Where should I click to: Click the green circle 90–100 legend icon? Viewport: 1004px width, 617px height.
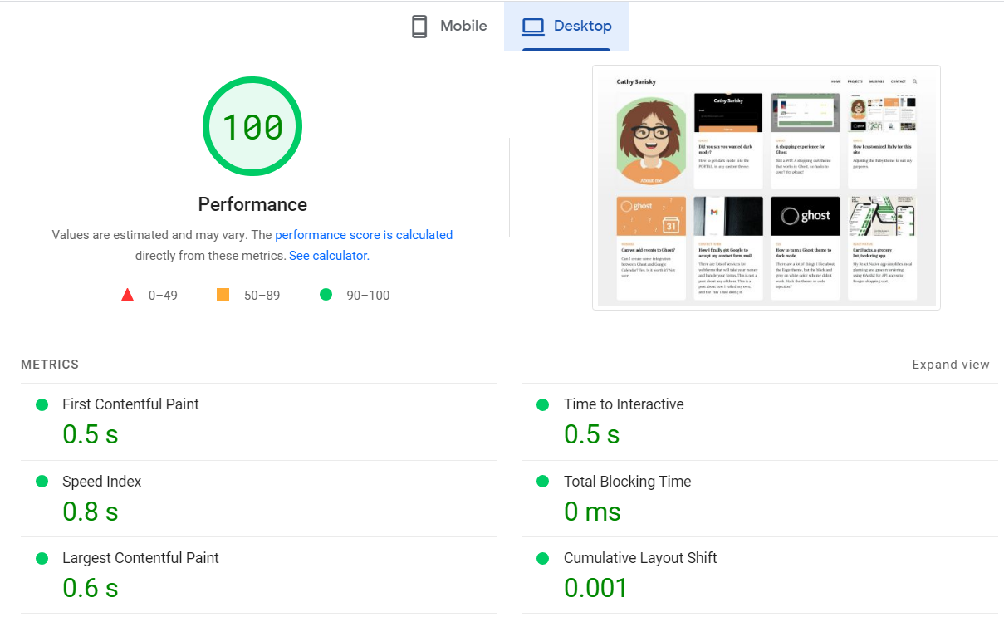click(326, 295)
